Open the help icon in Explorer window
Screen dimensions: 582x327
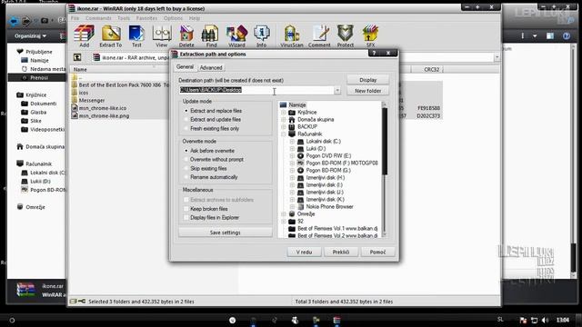click(566, 36)
